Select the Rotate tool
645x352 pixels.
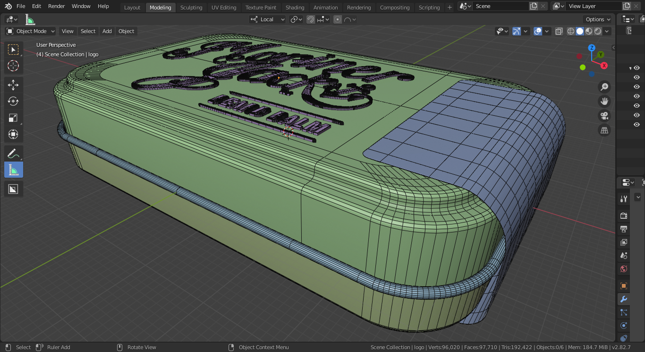coord(13,102)
